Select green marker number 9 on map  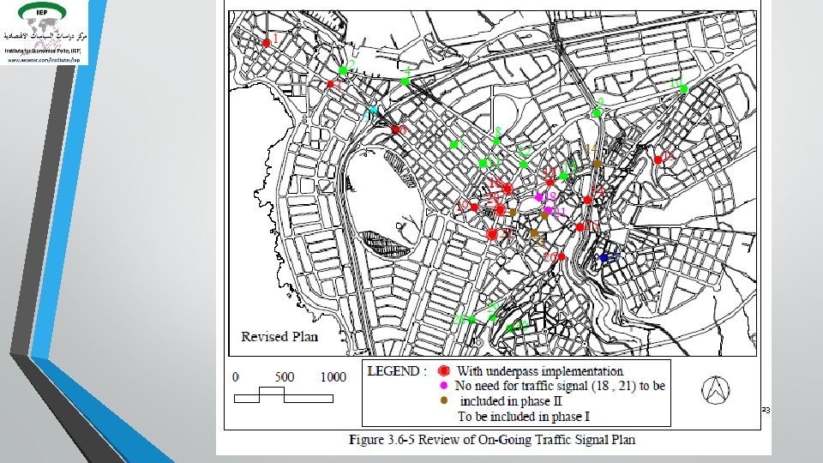(597, 113)
